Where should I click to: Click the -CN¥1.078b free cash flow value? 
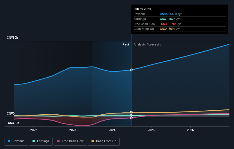[168, 24]
